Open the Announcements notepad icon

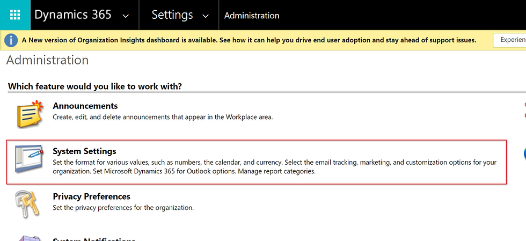(x=30, y=113)
